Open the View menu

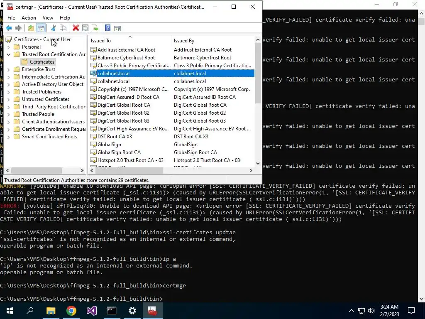point(48,17)
